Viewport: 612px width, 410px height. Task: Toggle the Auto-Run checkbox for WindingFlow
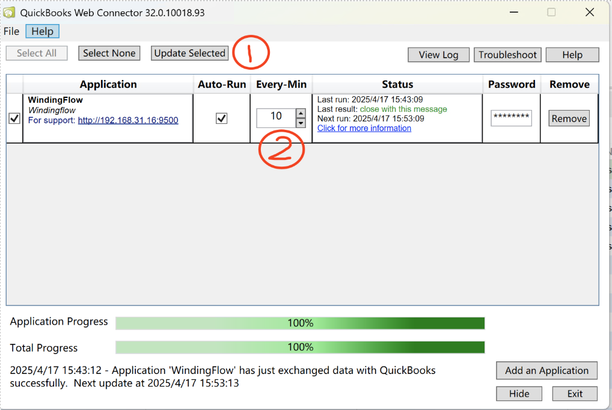tap(221, 118)
